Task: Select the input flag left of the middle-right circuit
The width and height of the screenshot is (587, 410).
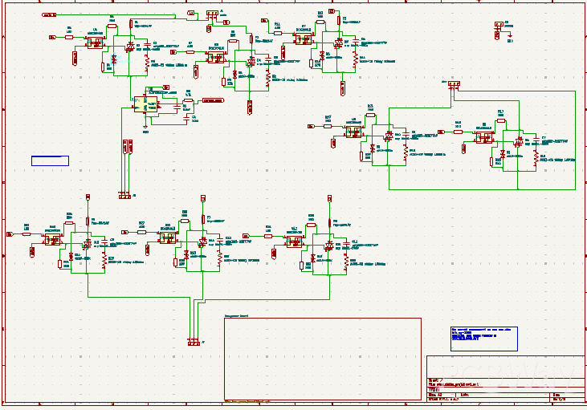Action: tap(312, 126)
